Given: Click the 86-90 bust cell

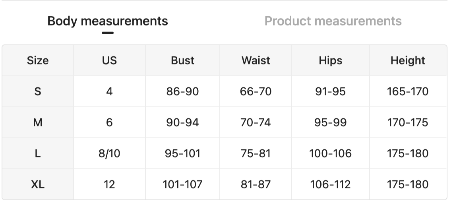Looking at the screenshot, I should 182,91.
